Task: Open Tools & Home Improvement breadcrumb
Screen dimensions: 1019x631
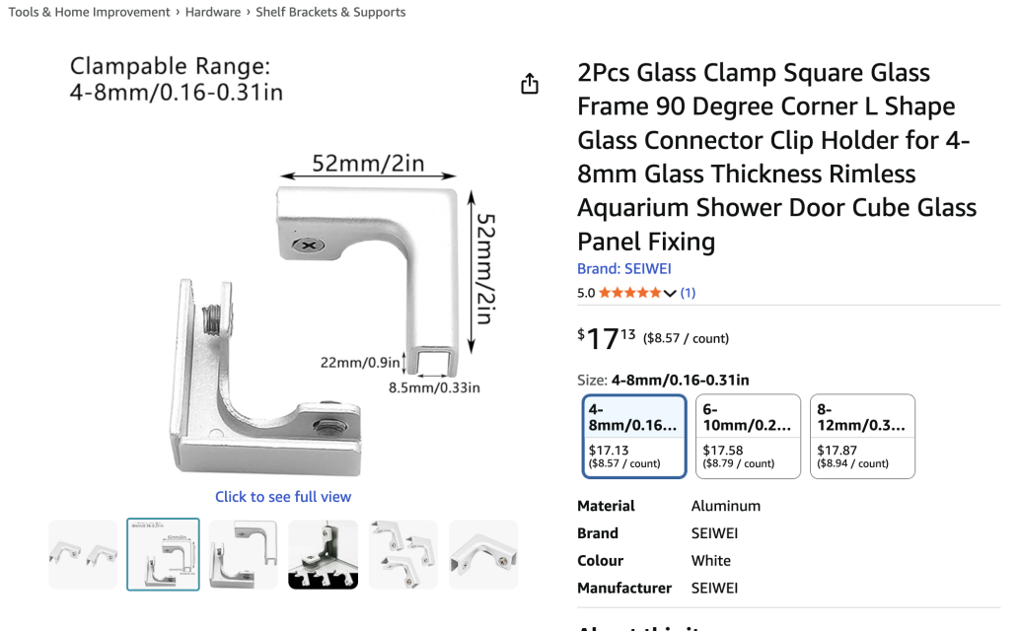Action: 92,12
